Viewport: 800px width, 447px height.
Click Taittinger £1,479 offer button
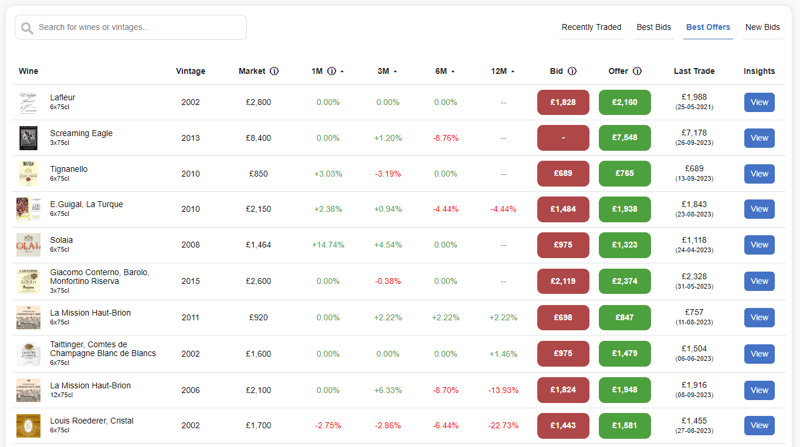click(625, 354)
